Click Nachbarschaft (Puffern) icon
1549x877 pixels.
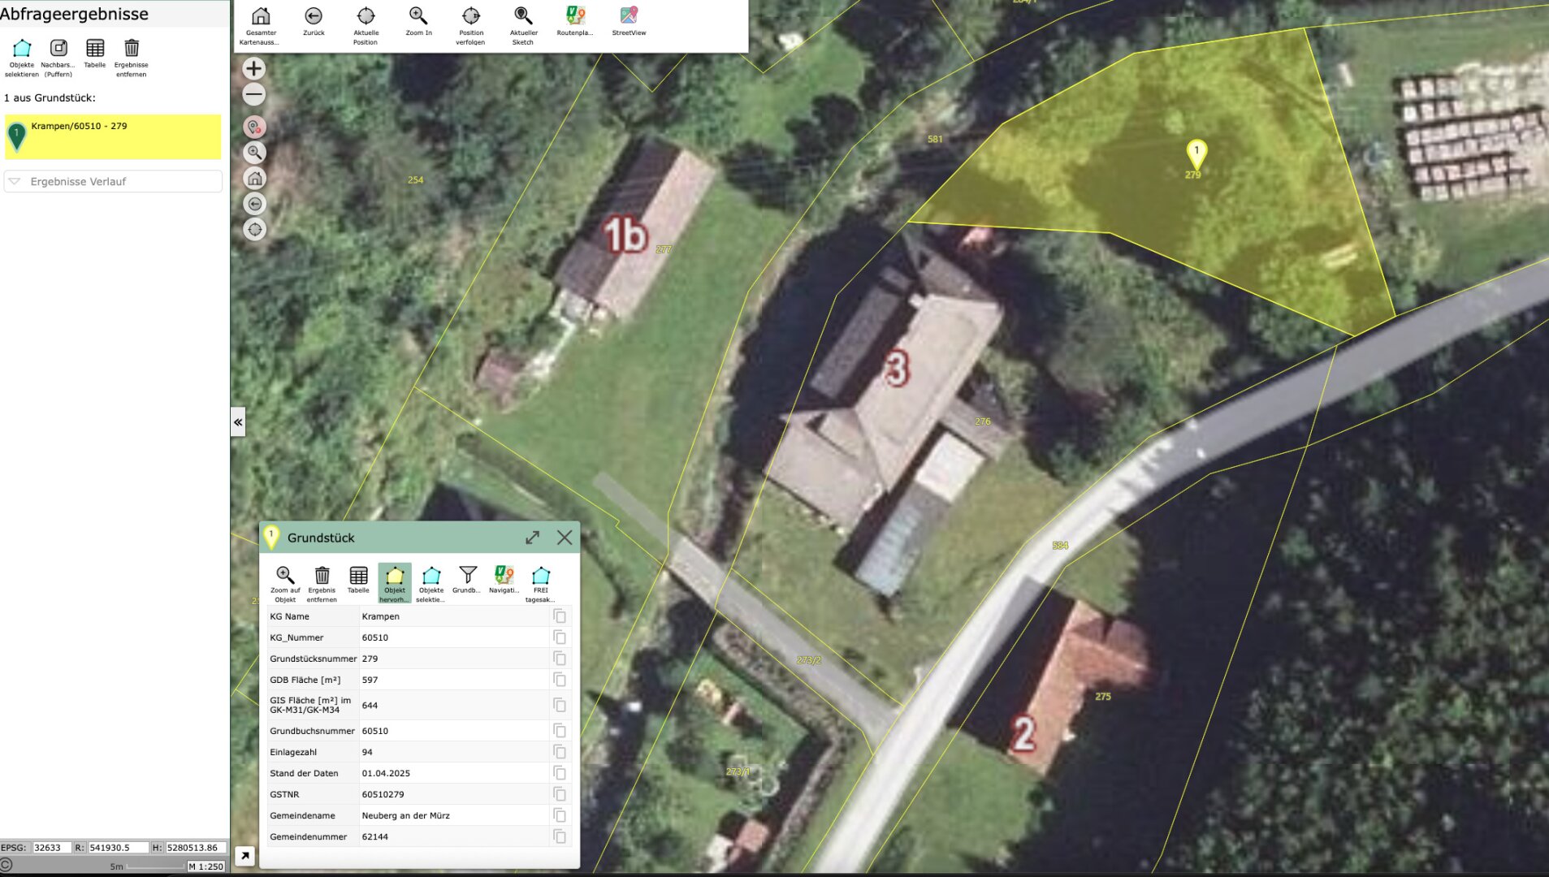[58, 49]
